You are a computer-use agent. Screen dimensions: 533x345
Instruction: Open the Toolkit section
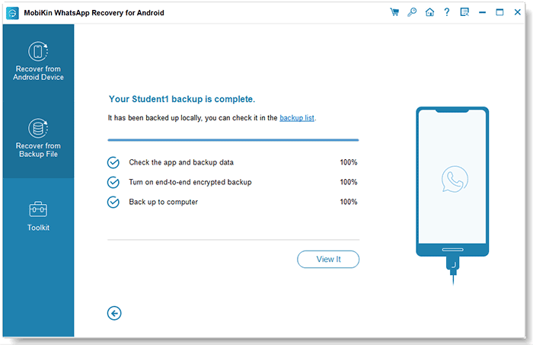point(38,216)
